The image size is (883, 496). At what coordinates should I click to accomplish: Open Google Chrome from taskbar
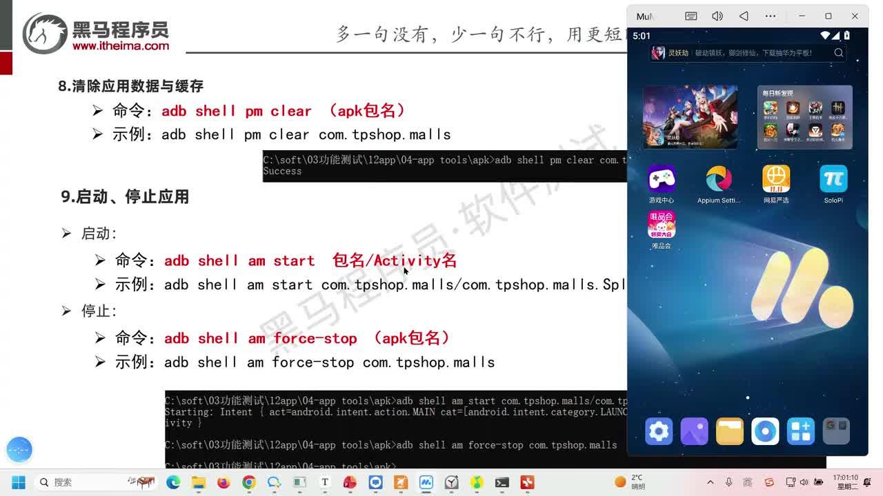[x=249, y=482]
